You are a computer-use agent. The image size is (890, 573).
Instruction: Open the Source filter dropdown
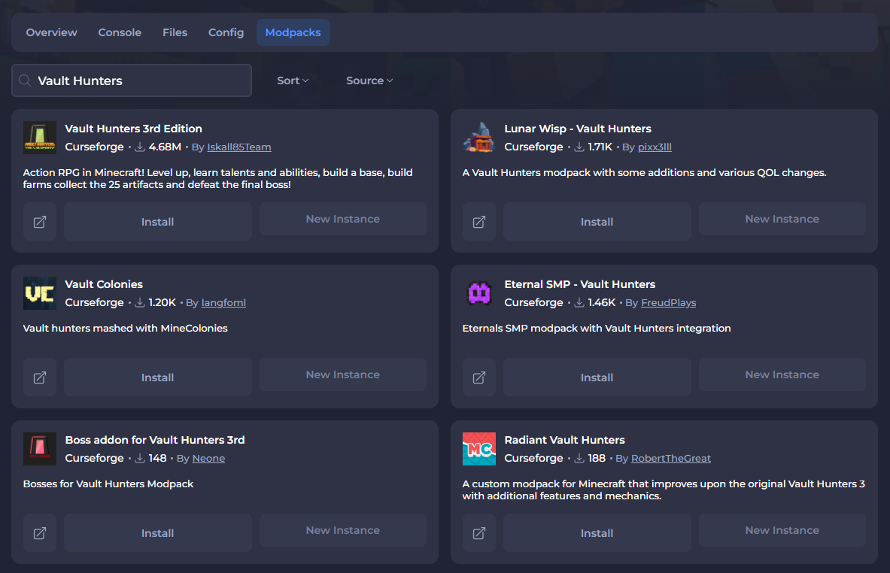[369, 80]
